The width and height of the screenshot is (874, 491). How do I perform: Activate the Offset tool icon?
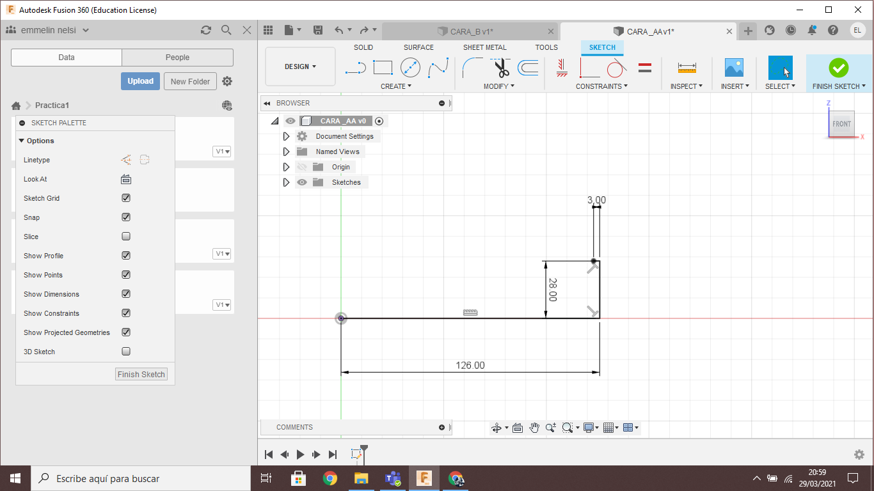(x=528, y=67)
